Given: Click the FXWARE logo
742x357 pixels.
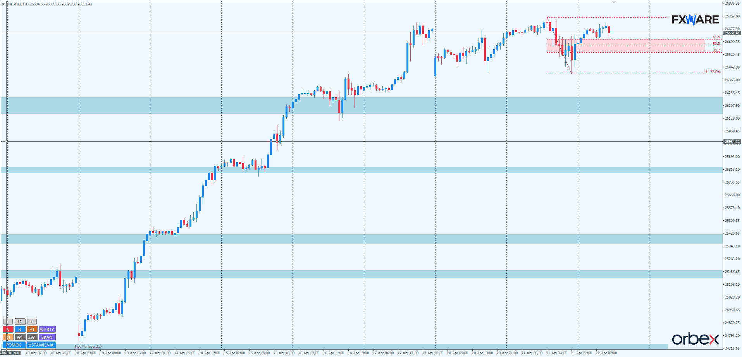Looking at the screenshot, I should pos(695,20).
